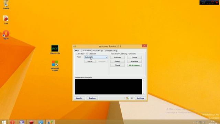Switch to the License Backup tab
The image size is (220, 124).
(x=111, y=51)
